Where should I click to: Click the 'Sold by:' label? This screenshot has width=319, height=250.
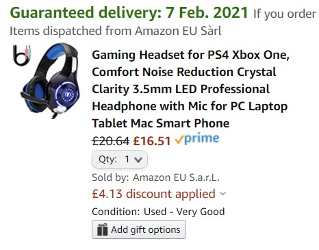[x=110, y=177]
